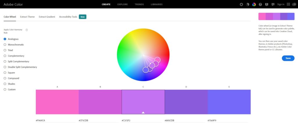The width and height of the screenshot is (298, 124).
Task: Open the TRENDS menu
Action: pos(139,4)
